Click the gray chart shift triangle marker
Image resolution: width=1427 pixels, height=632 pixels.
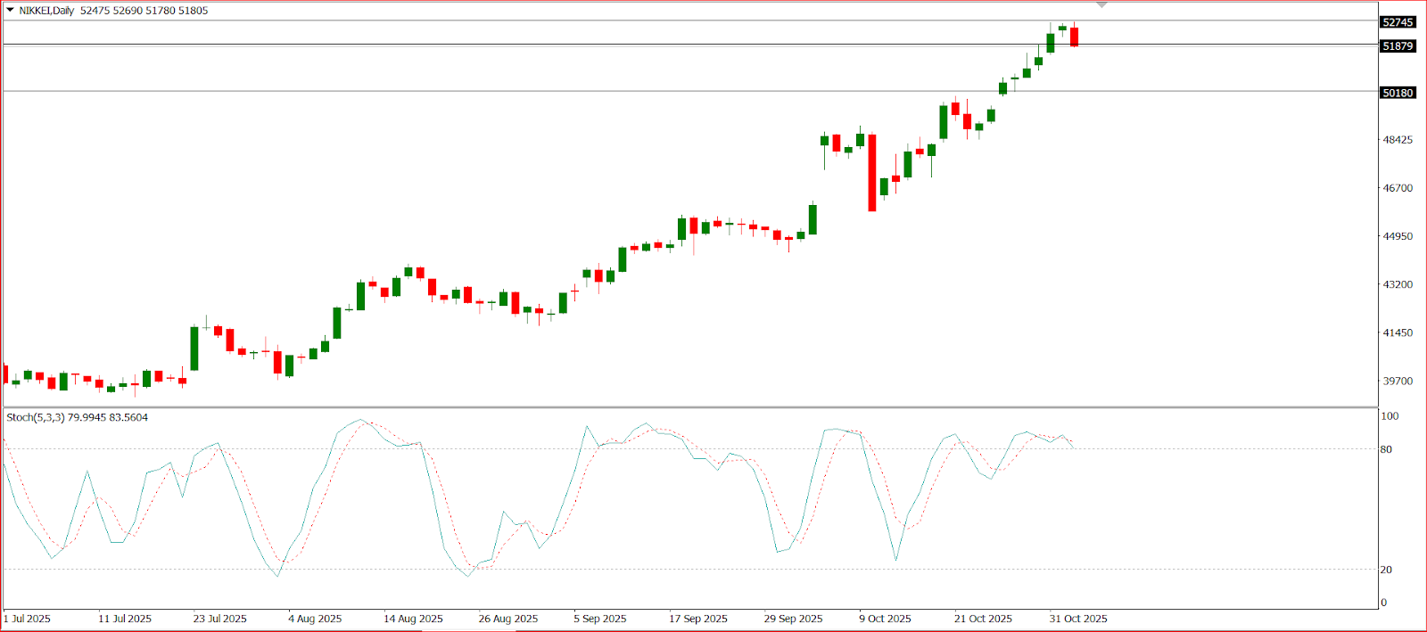(1101, 5)
